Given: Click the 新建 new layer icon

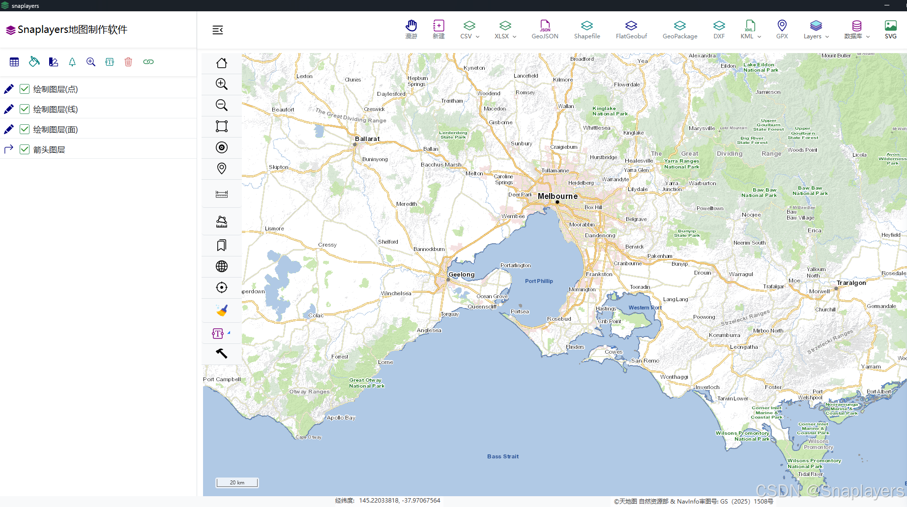Looking at the screenshot, I should (439, 29).
